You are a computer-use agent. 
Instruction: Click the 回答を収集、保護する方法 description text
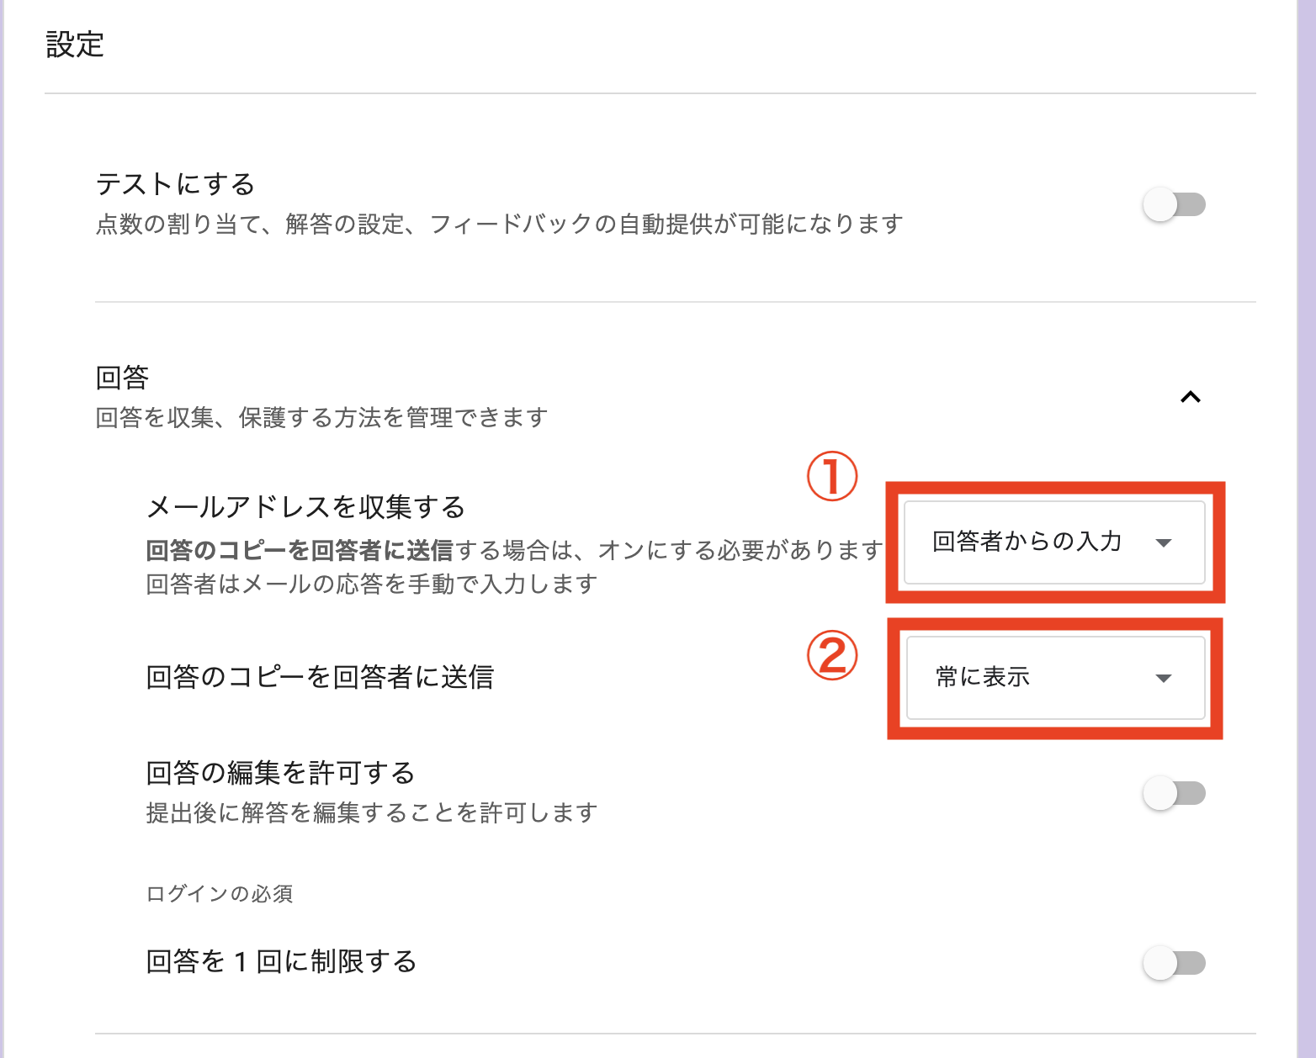[321, 418]
